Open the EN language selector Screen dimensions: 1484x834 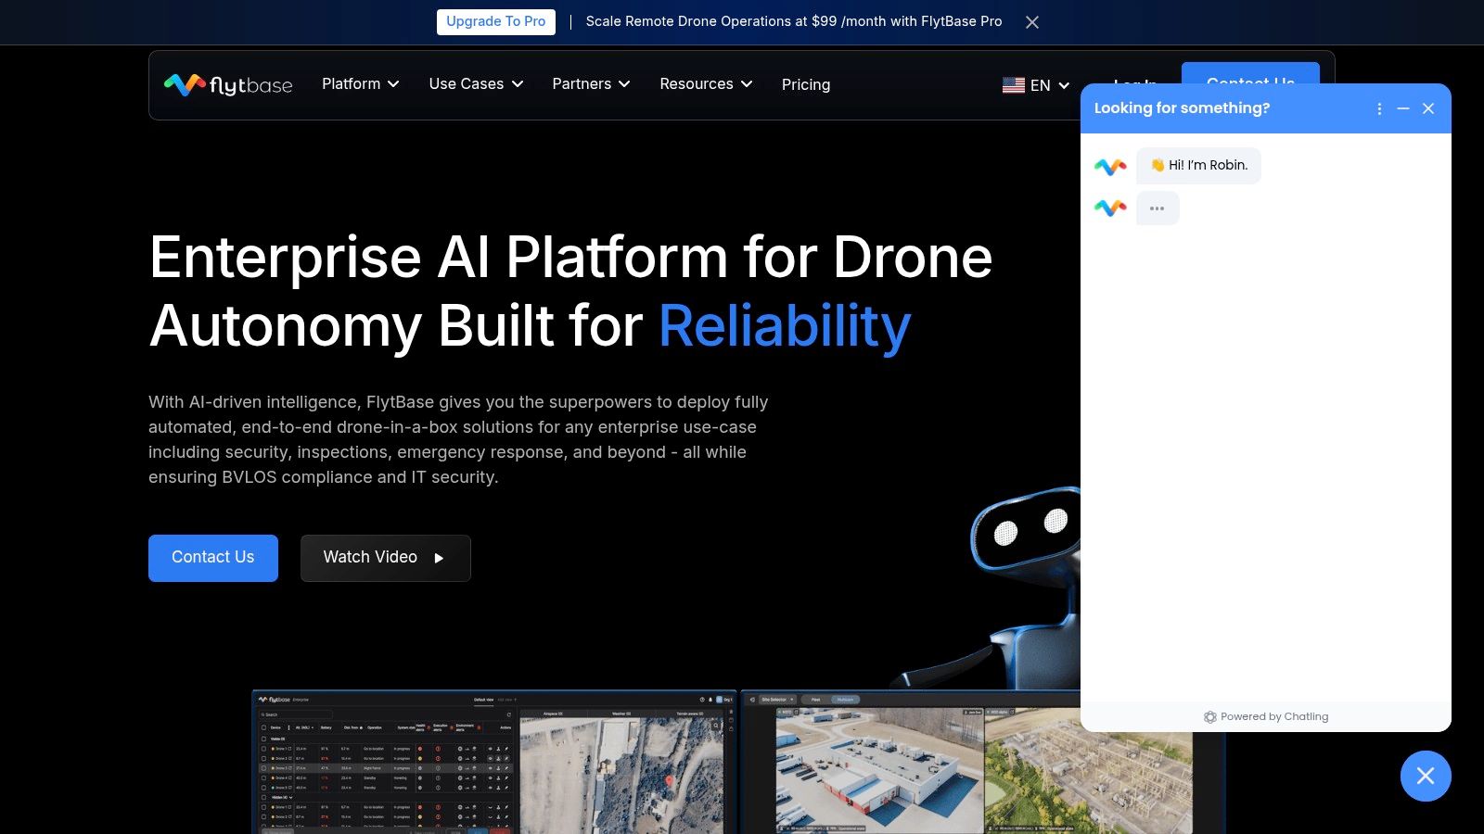[x=1036, y=85]
